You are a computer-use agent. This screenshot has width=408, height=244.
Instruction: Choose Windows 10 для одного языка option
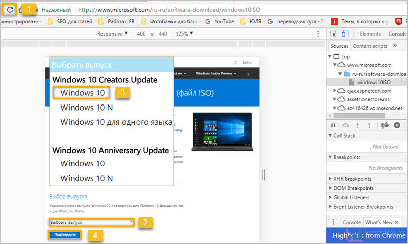(x=116, y=122)
